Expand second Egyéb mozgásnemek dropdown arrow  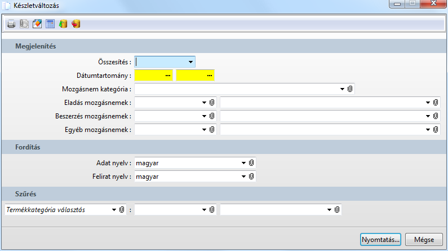[x=428, y=130]
